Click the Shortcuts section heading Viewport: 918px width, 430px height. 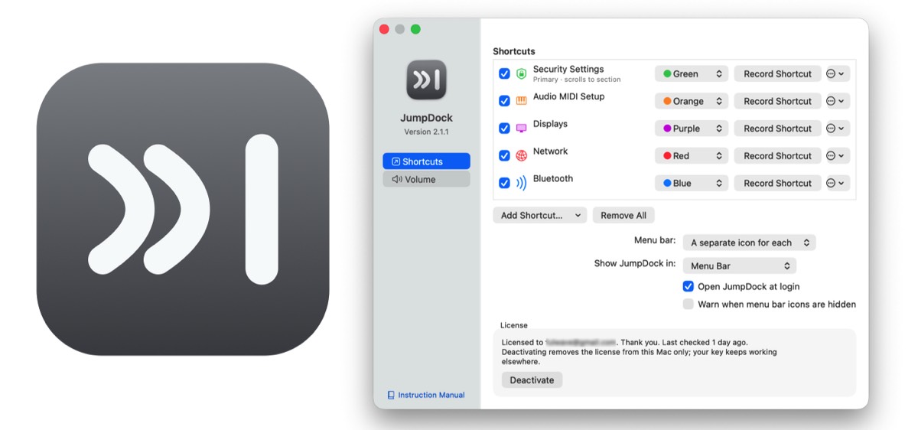point(514,51)
